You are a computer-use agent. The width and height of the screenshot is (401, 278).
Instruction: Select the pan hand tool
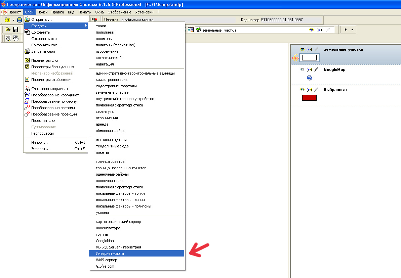click(16, 39)
